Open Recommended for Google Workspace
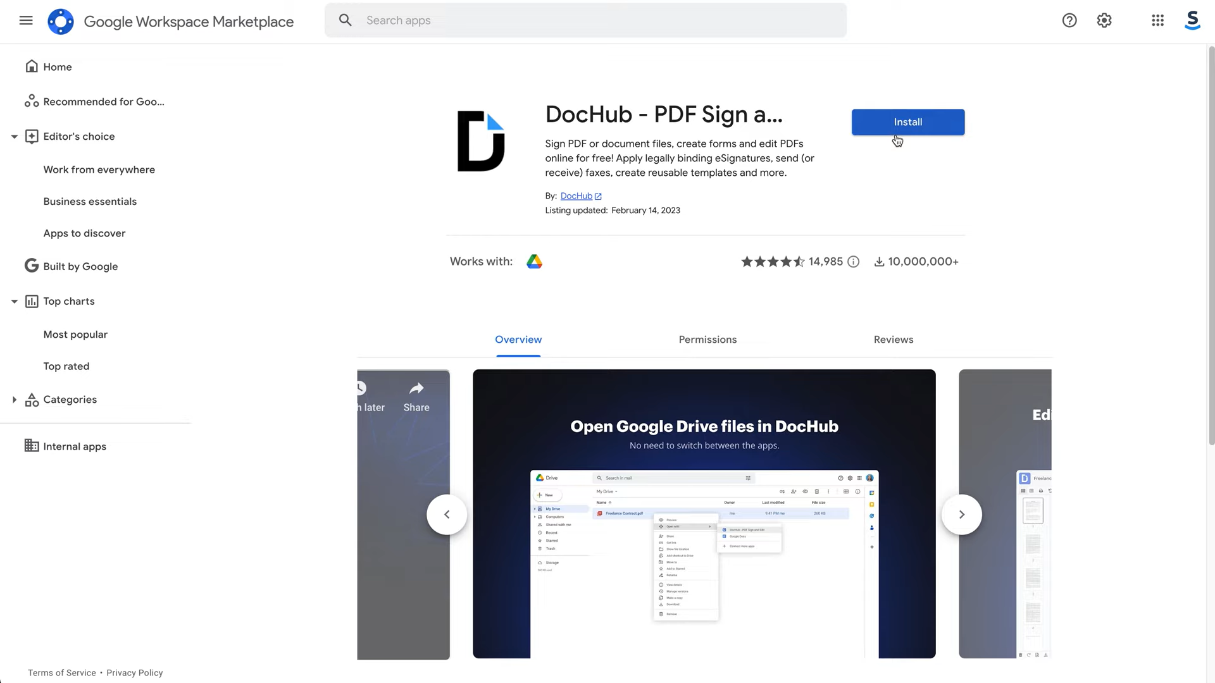1215x683 pixels. point(104,102)
